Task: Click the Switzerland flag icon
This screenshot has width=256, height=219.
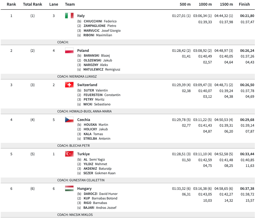Action: pos(69,85)
